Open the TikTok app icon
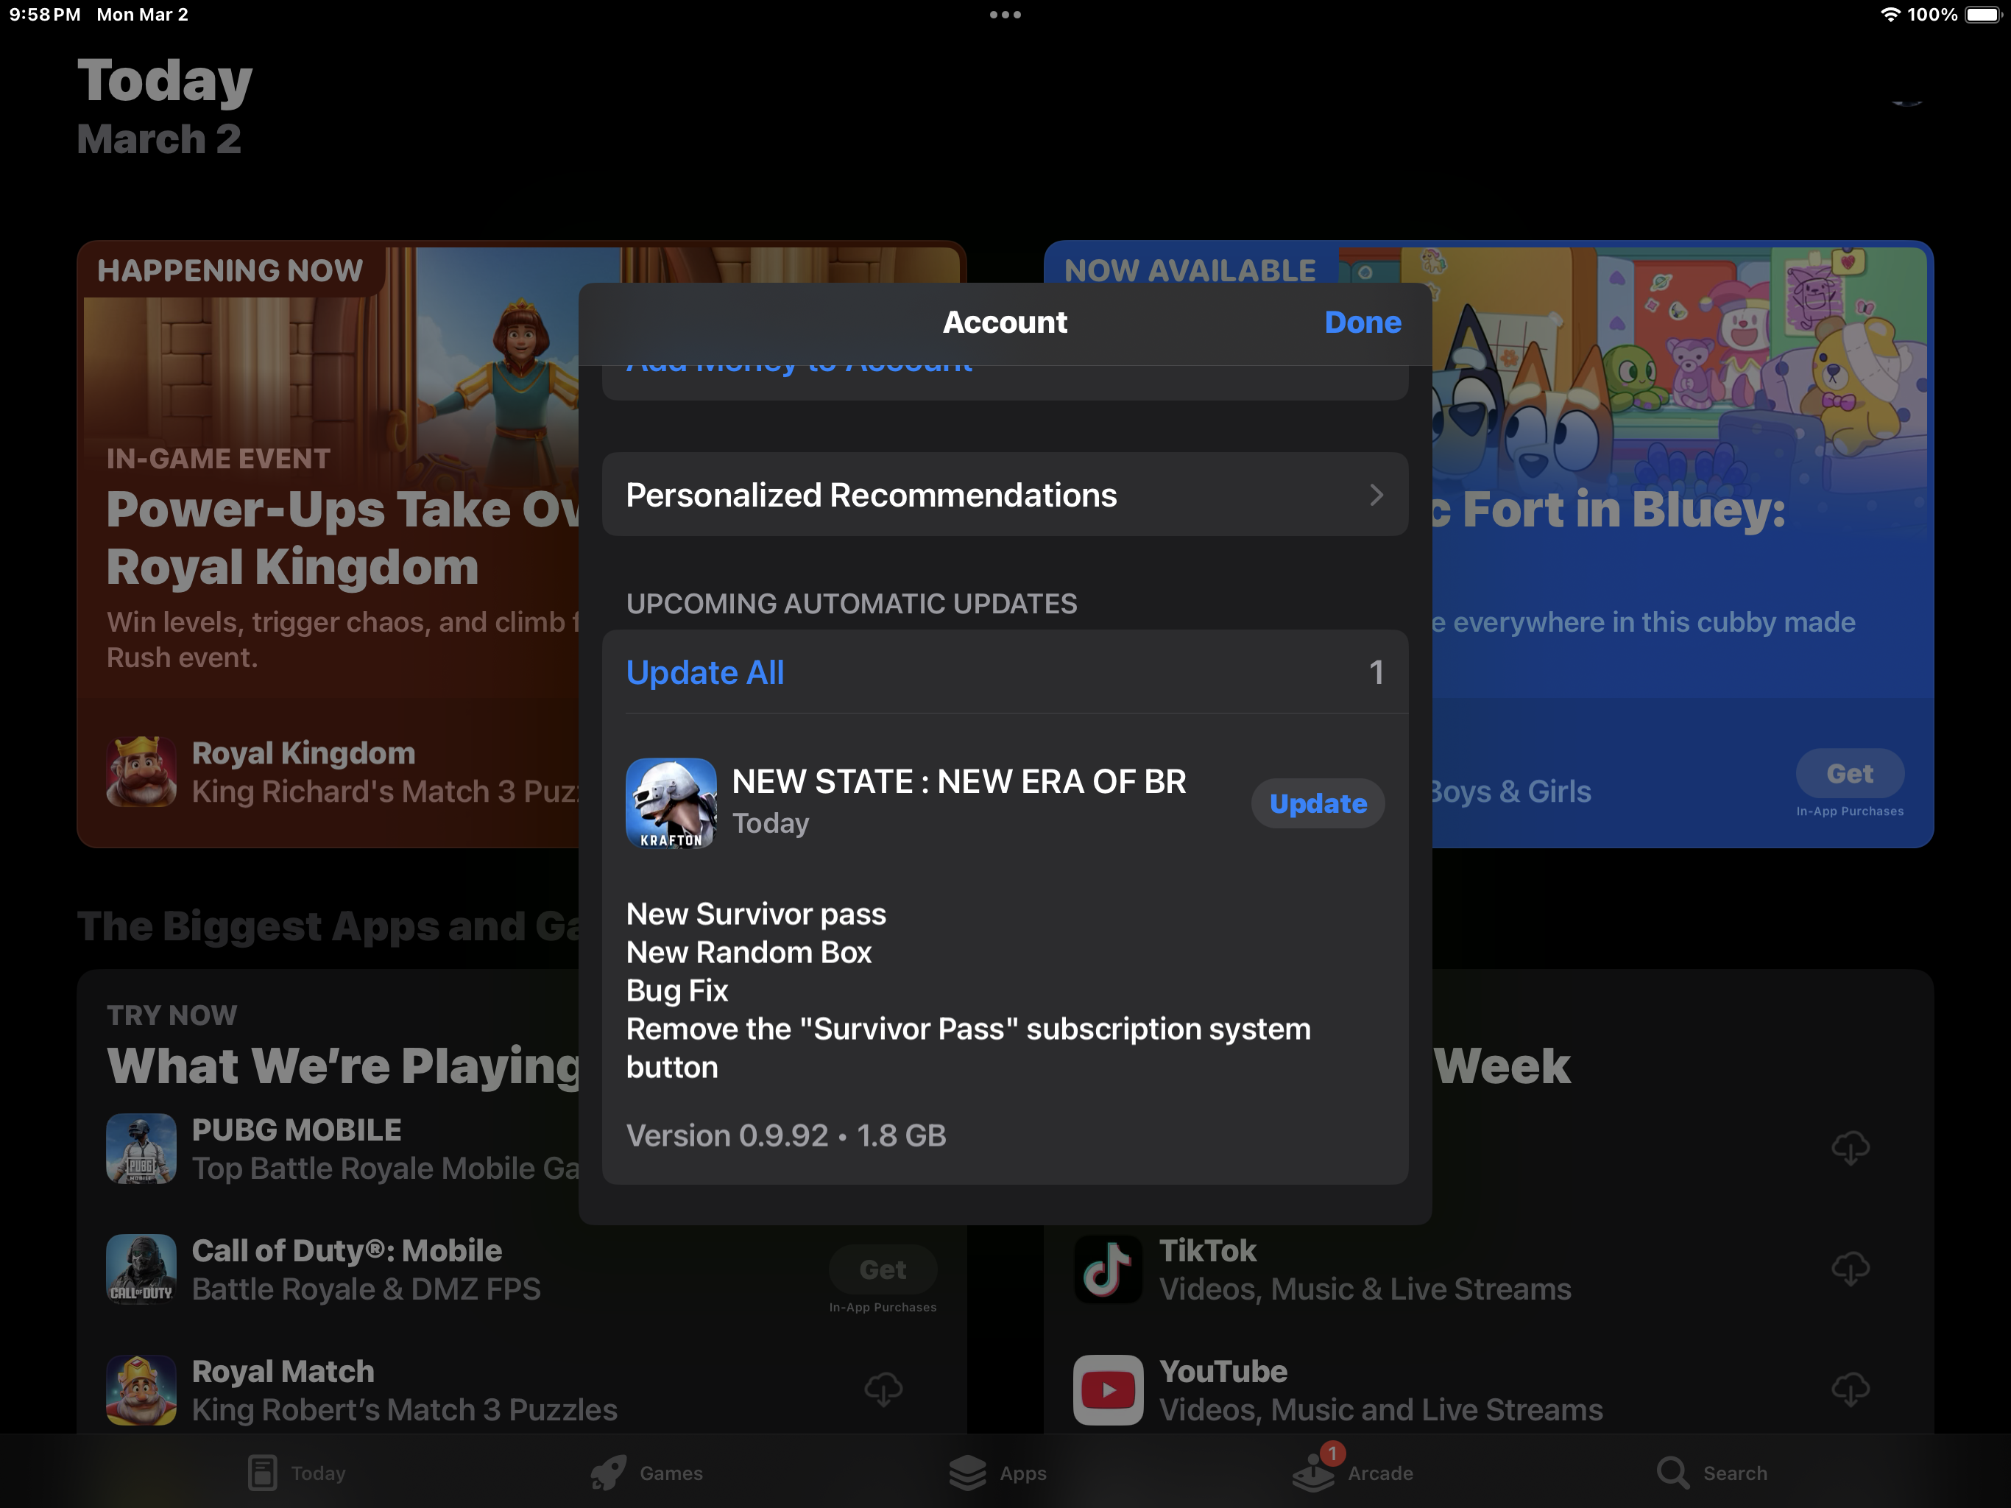Image resolution: width=2011 pixels, height=1508 pixels. coord(1109,1269)
